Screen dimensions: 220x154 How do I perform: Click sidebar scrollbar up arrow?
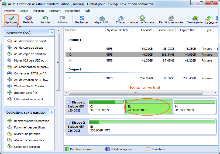click(58, 31)
